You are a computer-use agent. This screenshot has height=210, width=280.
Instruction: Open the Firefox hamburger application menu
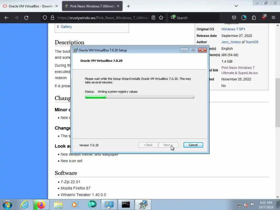click(273, 17)
